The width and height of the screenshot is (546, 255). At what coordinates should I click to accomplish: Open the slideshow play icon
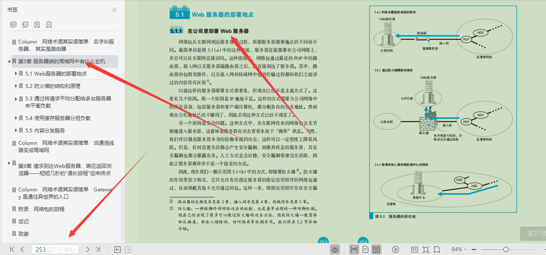click(x=396, y=249)
